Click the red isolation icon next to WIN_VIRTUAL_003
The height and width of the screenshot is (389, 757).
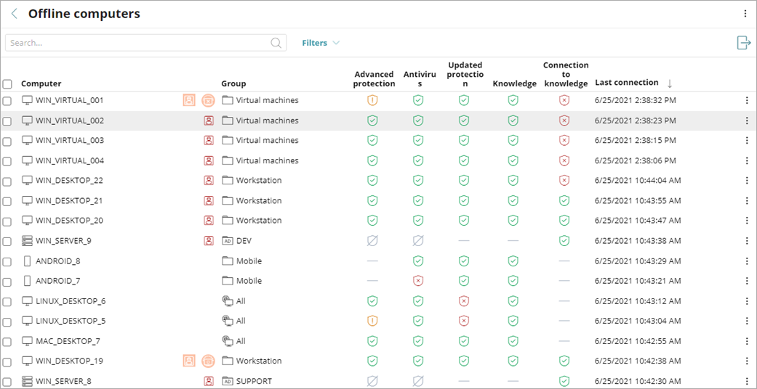[209, 141]
